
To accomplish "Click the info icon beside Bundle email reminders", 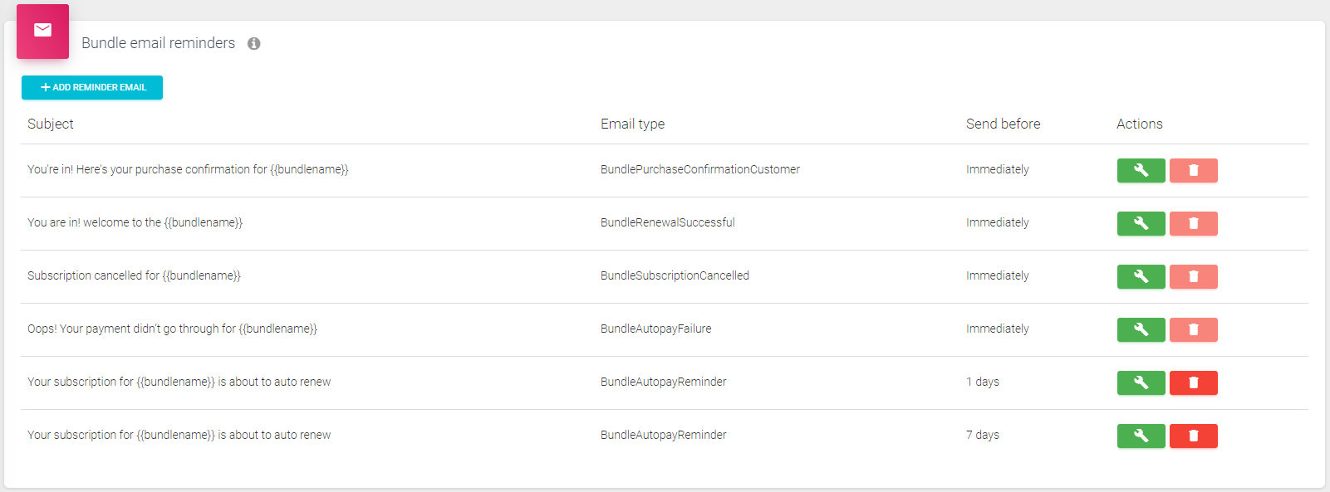I will pyautogui.click(x=254, y=44).
